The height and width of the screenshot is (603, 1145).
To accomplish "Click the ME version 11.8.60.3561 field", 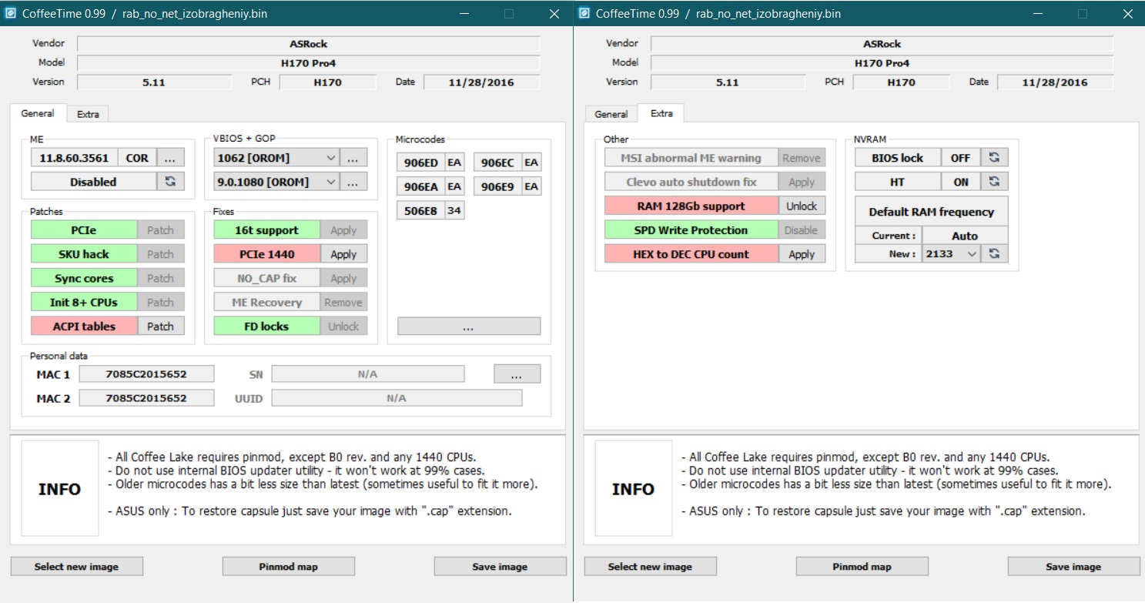I will pyautogui.click(x=75, y=158).
